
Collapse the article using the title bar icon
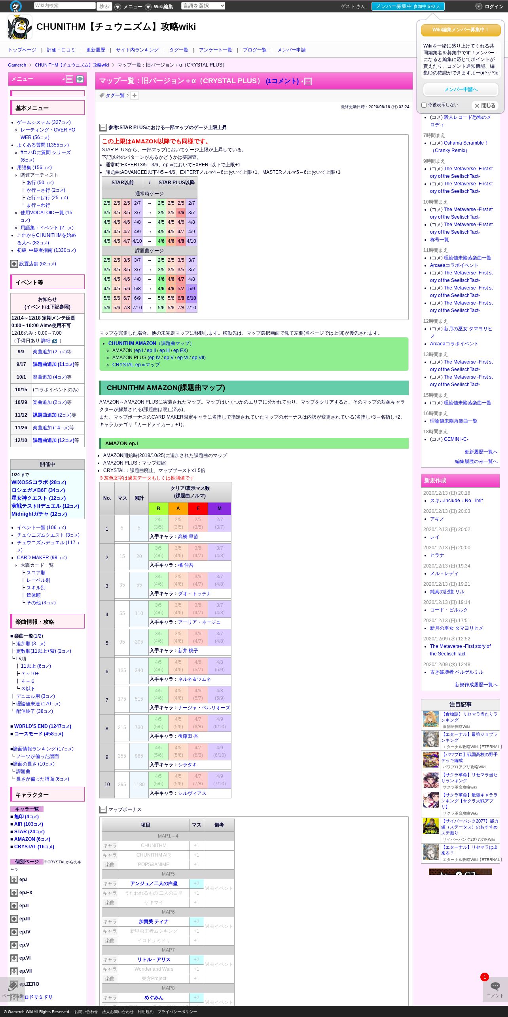pyautogui.click(x=308, y=82)
